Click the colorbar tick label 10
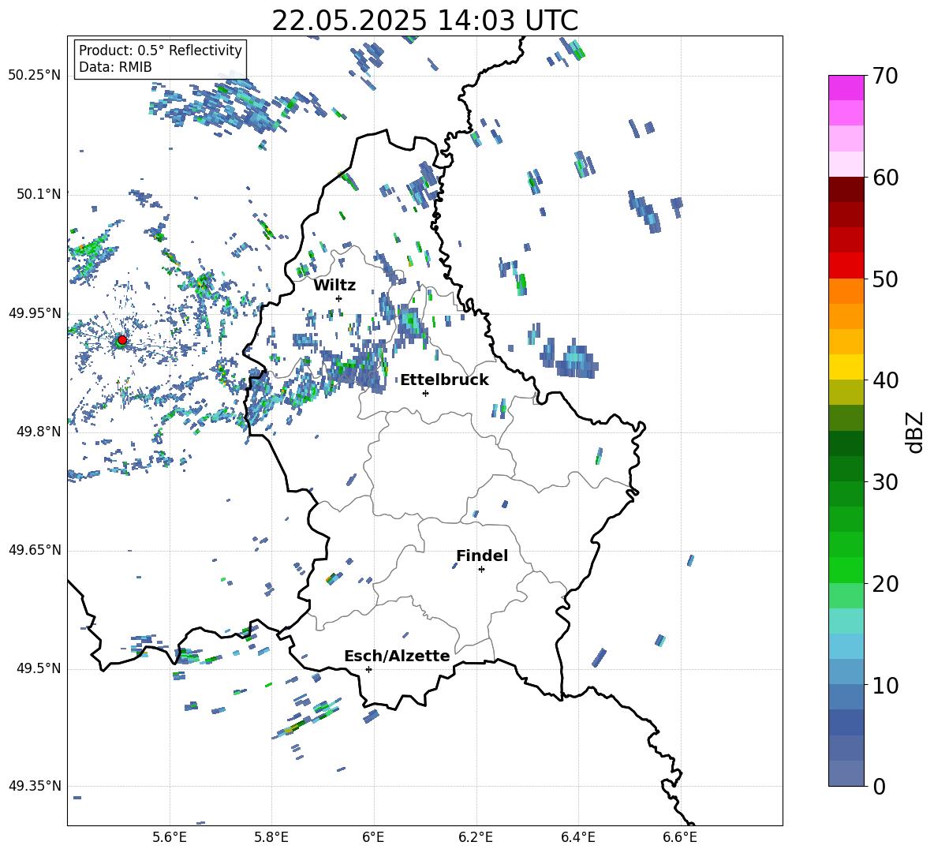The height and width of the screenshot is (853, 934). (885, 686)
